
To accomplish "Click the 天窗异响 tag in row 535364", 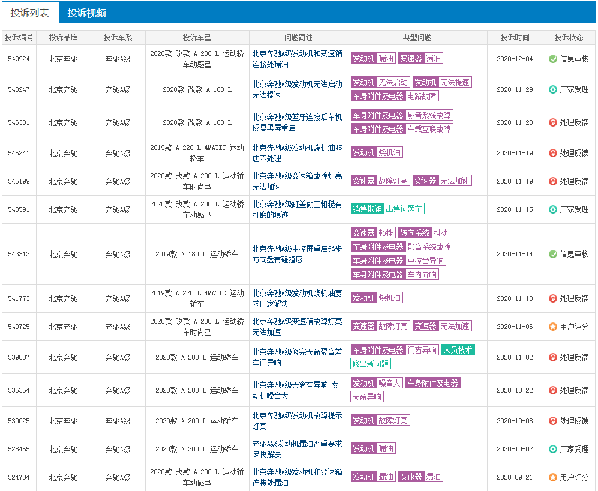I will click(x=367, y=397).
